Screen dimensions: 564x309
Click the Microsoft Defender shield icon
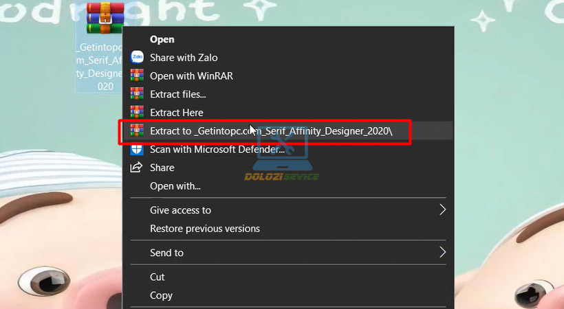[x=136, y=149]
